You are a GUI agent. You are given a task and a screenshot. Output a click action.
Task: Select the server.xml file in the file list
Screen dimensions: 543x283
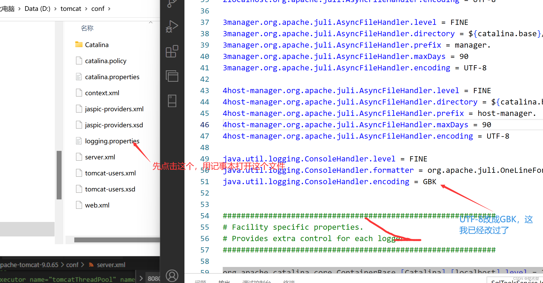tap(100, 157)
